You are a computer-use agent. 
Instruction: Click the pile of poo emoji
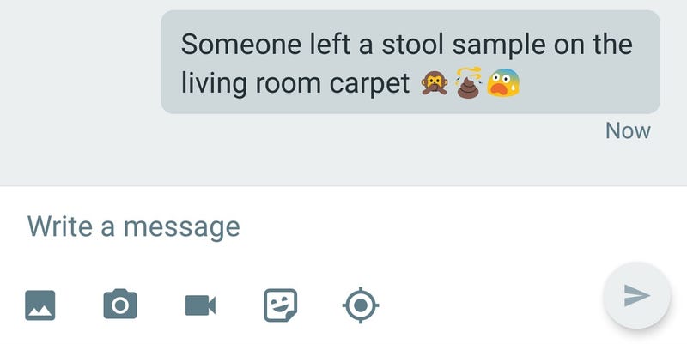point(468,83)
